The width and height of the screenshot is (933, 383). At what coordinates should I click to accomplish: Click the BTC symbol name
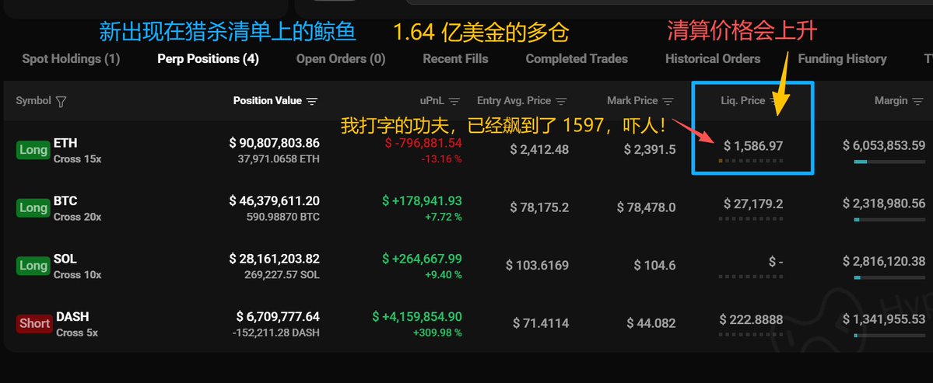pyautogui.click(x=65, y=200)
